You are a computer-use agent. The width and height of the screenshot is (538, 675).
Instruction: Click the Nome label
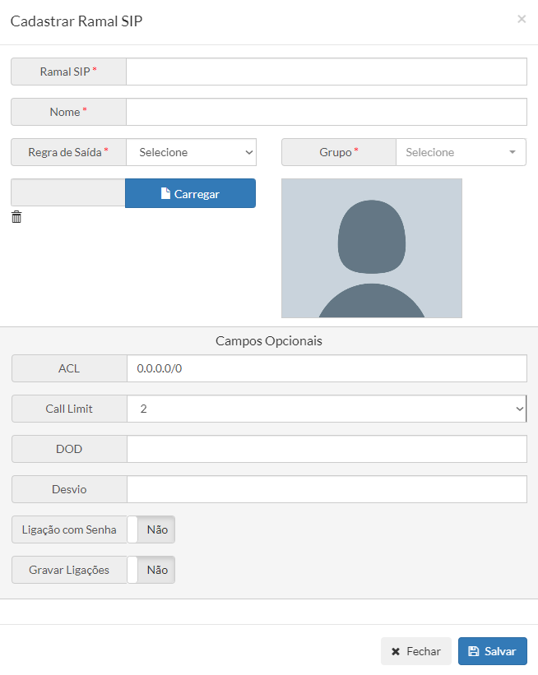(x=68, y=112)
